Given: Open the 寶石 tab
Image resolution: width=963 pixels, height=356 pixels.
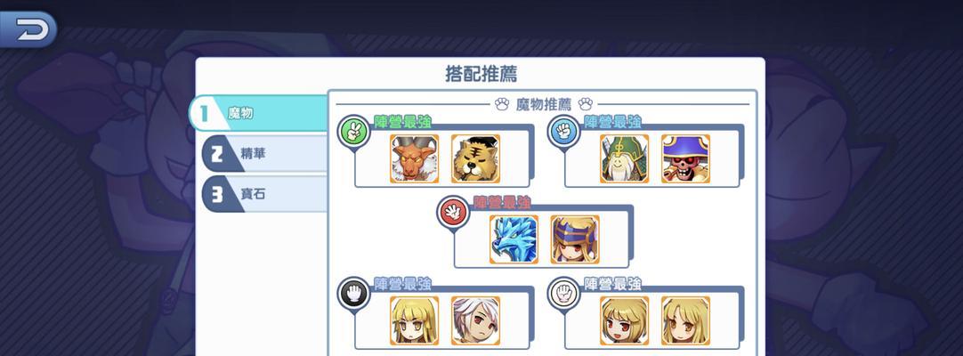Looking at the screenshot, I should tap(264, 195).
